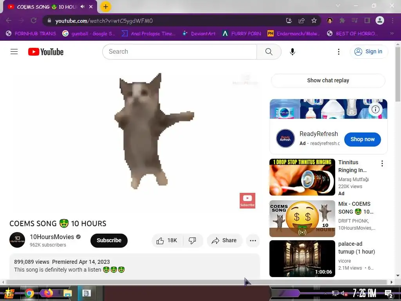
Task: Click Sign in button
Action: [x=368, y=51]
